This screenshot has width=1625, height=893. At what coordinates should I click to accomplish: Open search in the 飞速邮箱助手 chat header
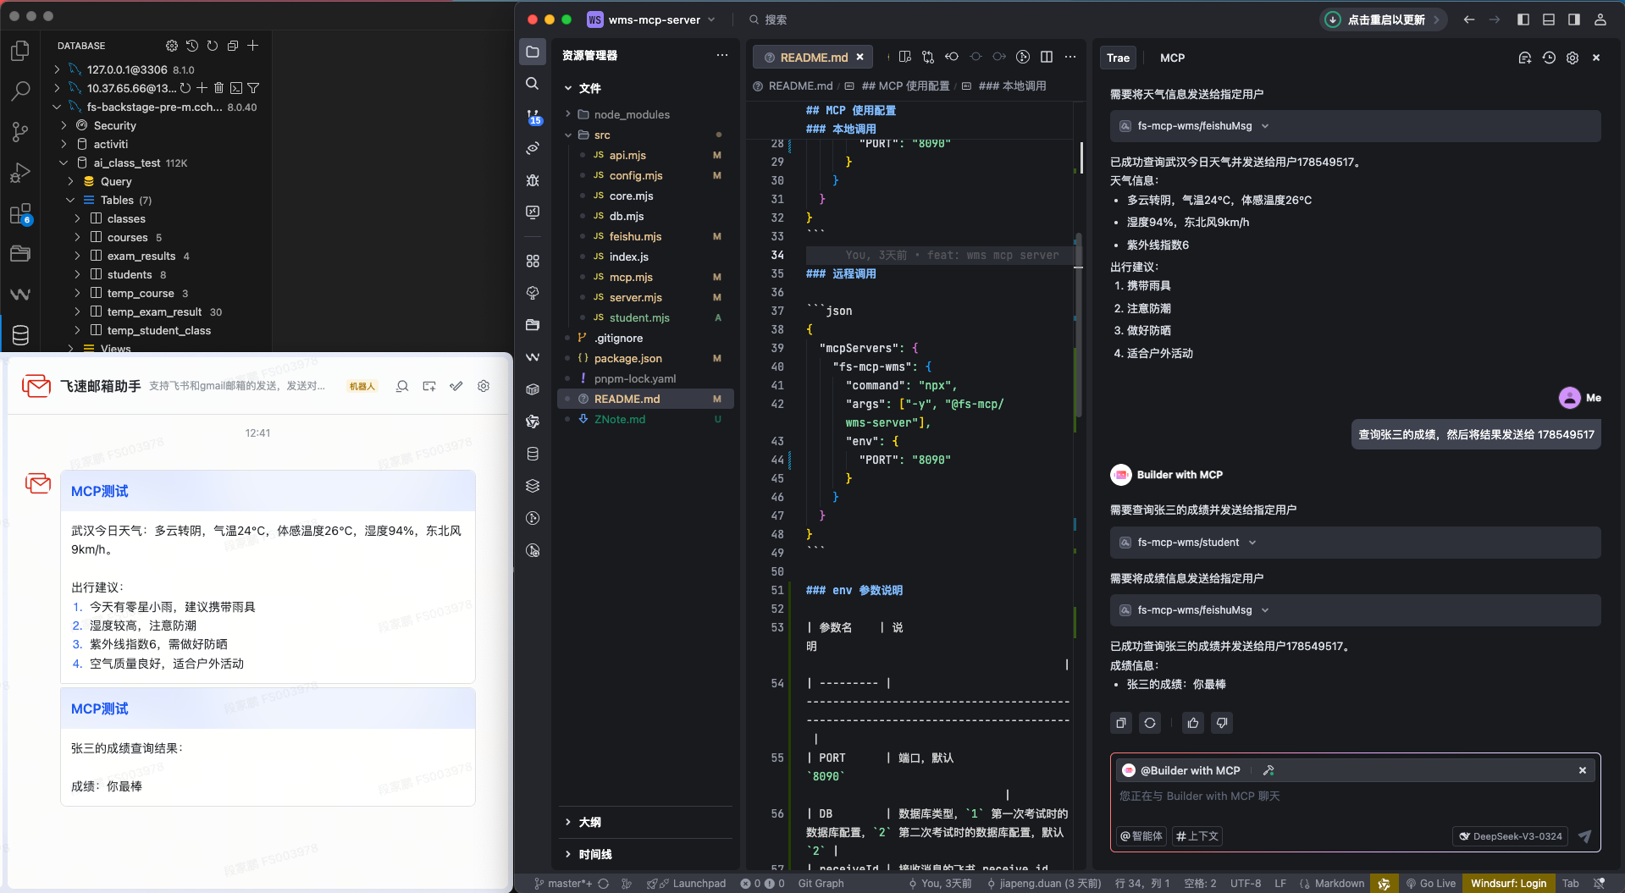click(x=402, y=386)
